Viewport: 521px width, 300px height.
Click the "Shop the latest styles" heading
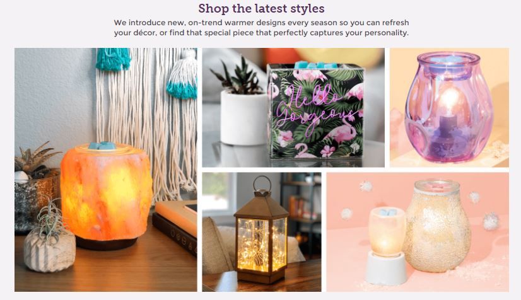click(261, 8)
